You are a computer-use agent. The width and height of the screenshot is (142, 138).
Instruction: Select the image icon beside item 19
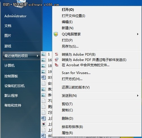[43, 72]
